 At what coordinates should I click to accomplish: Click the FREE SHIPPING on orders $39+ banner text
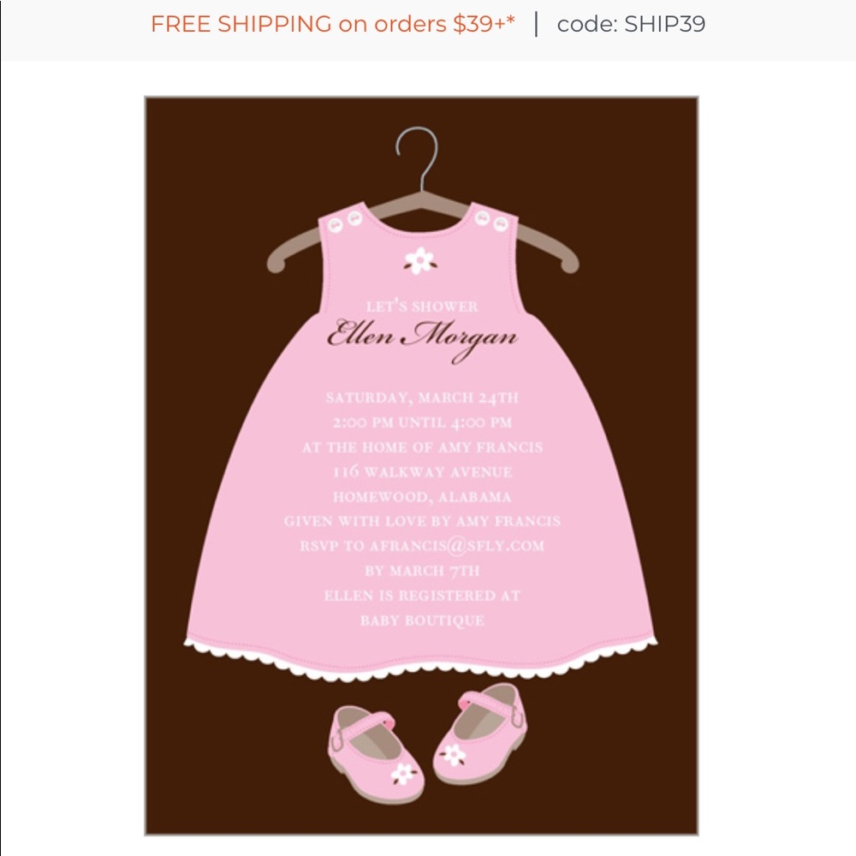tap(332, 24)
